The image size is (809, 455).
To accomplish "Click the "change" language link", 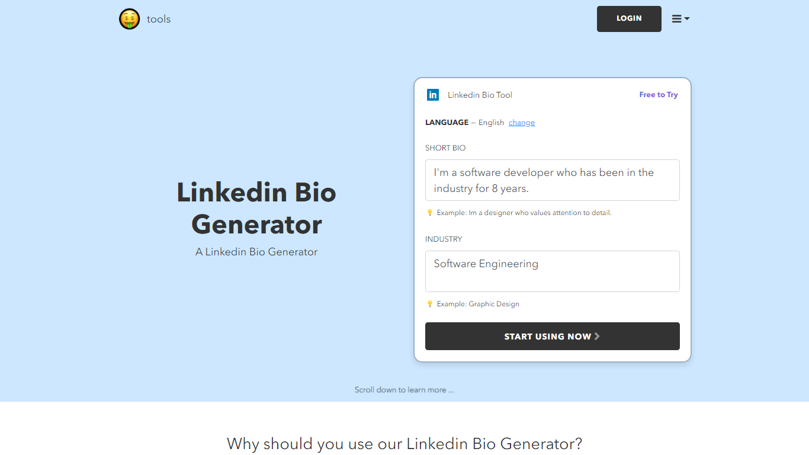I will click(x=522, y=123).
